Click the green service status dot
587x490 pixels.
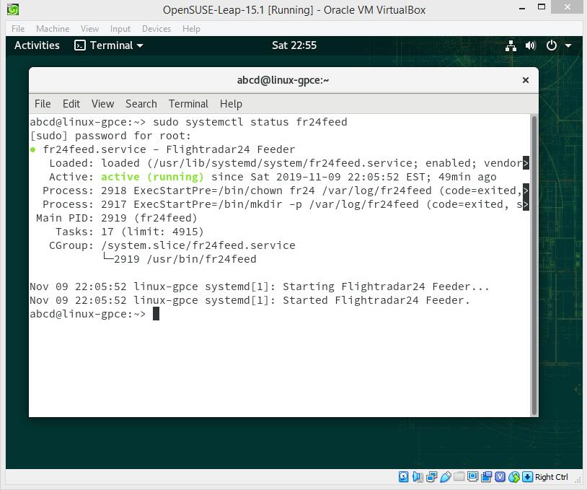point(33,150)
